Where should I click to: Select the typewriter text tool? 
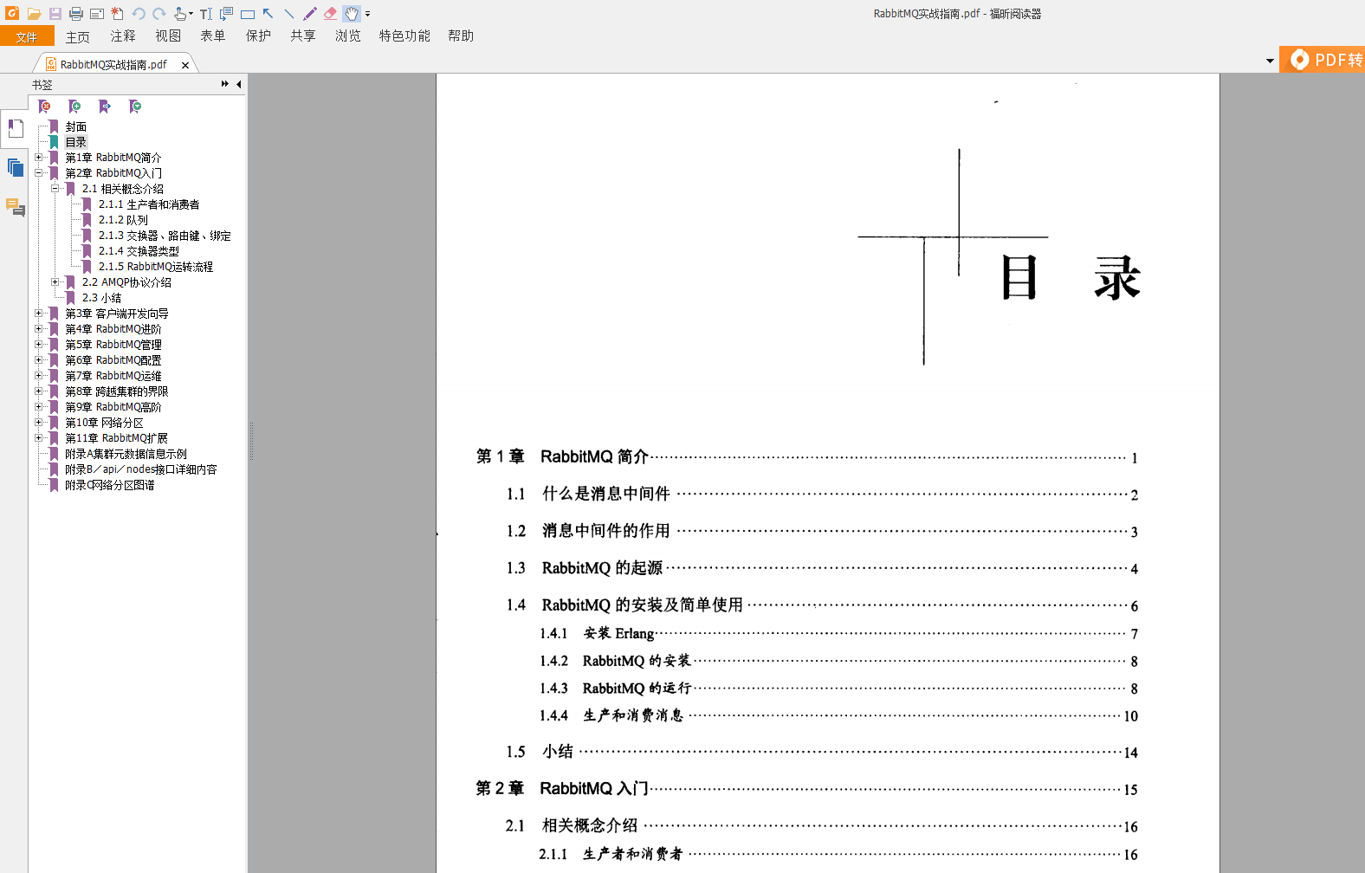tap(206, 14)
